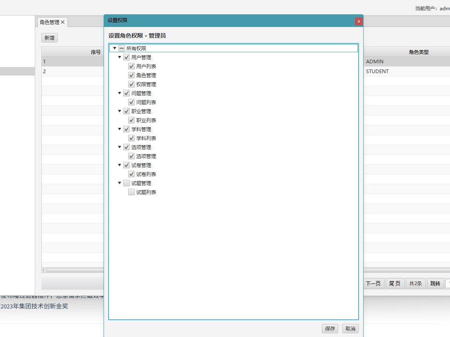Close the 设置权限 dialog with the red X
Image resolution: width=450 pixels, height=337 pixels.
click(359, 21)
